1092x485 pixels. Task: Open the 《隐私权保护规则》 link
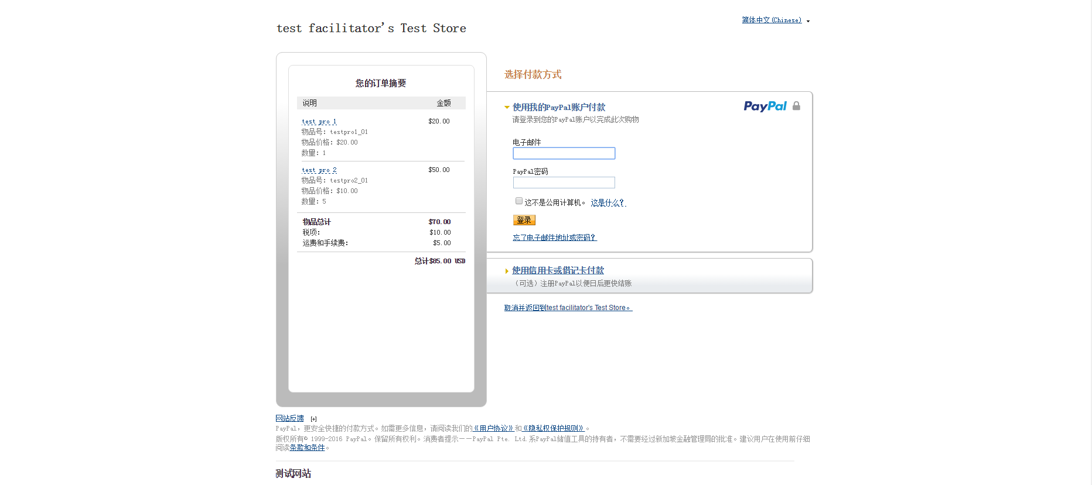point(554,428)
